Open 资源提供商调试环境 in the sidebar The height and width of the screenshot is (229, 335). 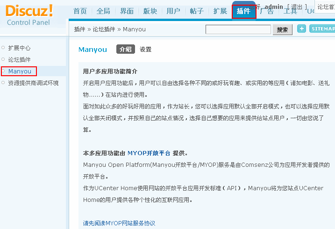click(x=33, y=83)
